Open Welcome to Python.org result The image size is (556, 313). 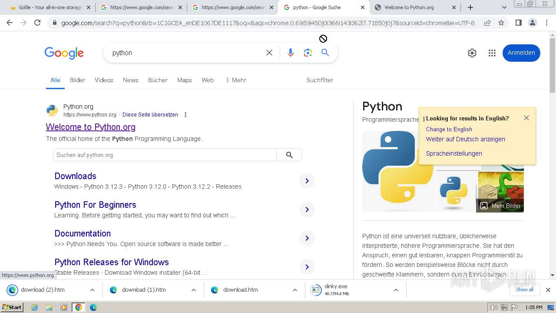click(91, 127)
